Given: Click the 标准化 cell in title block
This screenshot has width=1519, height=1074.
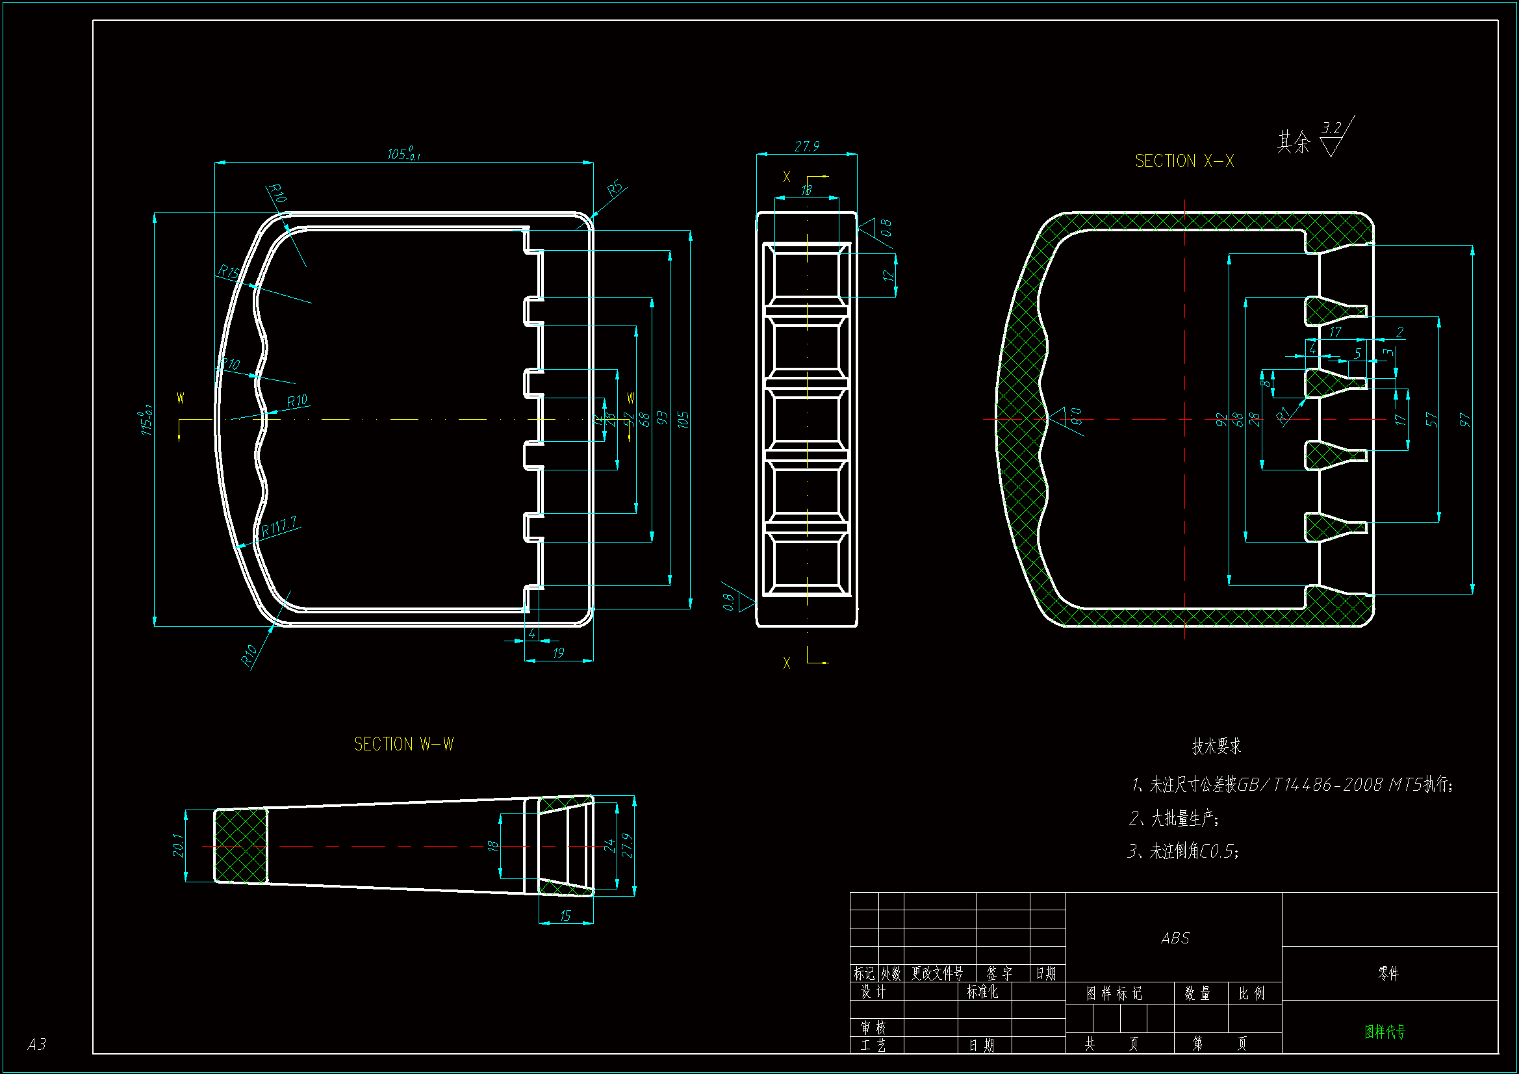Looking at the screenshot, I should [982, 992].
